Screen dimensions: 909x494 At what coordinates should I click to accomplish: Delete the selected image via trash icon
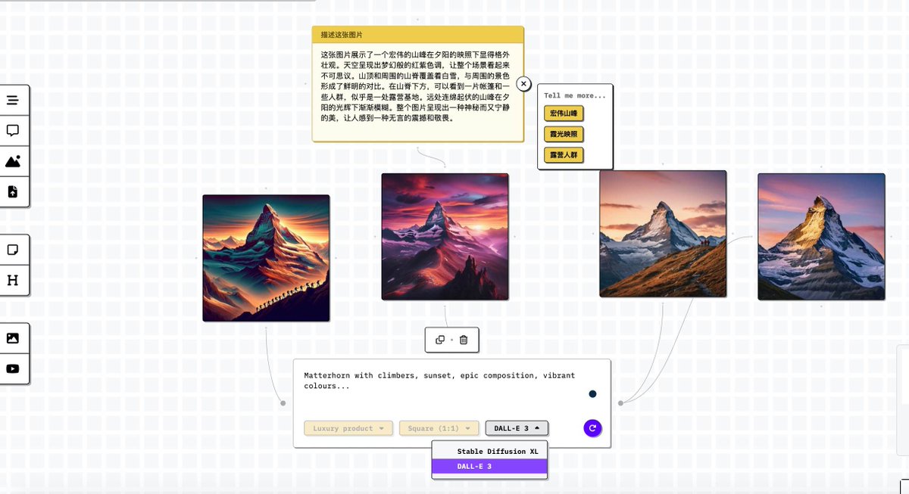[464, 340]
